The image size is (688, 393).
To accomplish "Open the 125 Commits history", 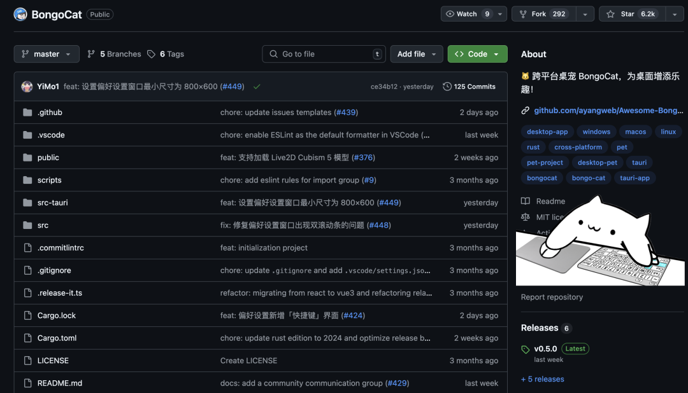I will (x=469, y=86).
